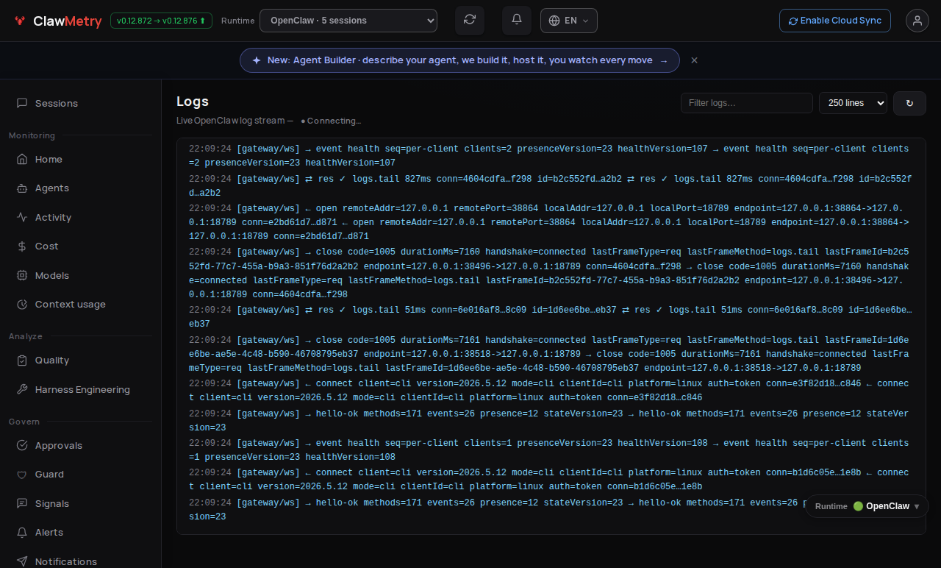Click the reload logs arrow button
Screen dimensions: 941x568
click(x=909, y=103)
